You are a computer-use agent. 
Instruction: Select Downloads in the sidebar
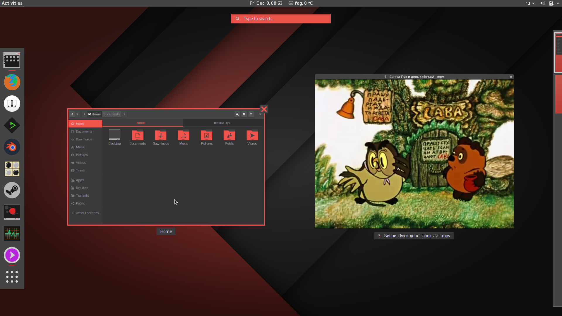[85, 139]
